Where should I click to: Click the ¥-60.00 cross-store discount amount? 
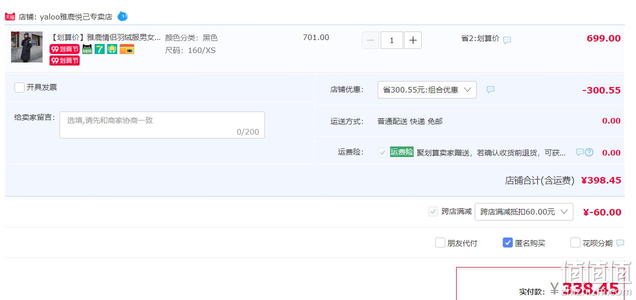(602, 212)
